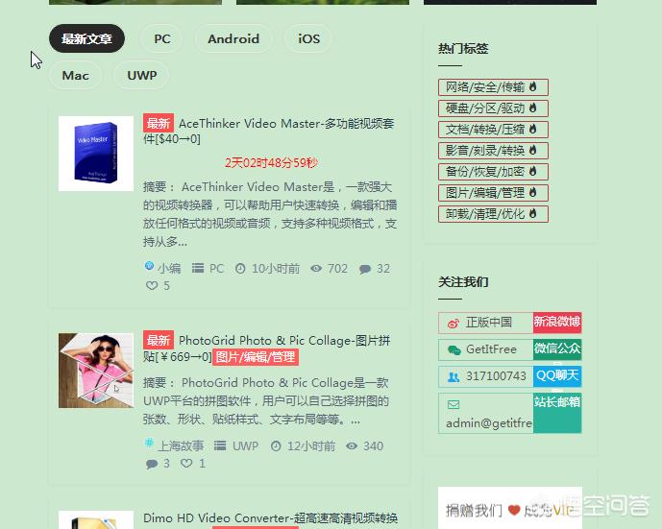Viewport: 662px width, 529px height.
Task: Click the admin@getitfre email address
Action: [489, 423]
